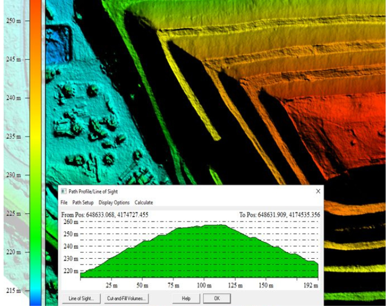Click the 215 m elevation legend label
The height and width of the screenshot is (306, 386).
[14, 291]
